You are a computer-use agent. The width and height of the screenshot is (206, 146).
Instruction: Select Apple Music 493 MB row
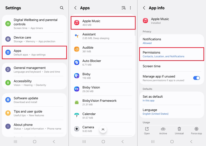pyautogui.click(x=103, y=23)
